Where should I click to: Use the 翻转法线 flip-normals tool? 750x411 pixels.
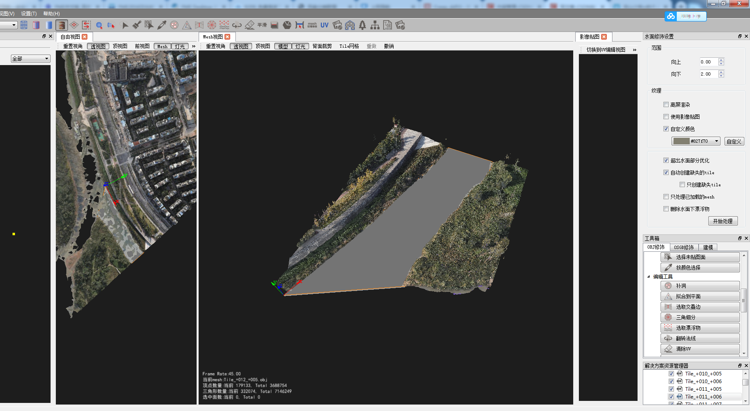point(700,338)
